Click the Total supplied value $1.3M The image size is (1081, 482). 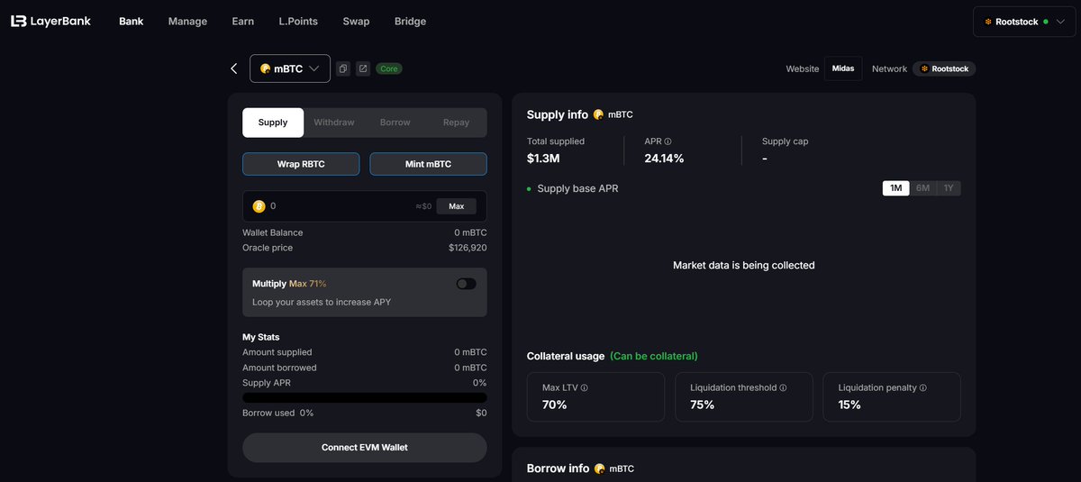coord(543,159)
